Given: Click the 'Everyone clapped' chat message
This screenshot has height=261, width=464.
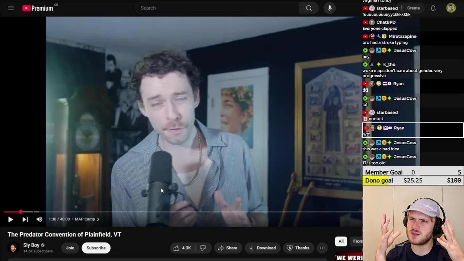Looking at the screenshot, I should [380, 28].
